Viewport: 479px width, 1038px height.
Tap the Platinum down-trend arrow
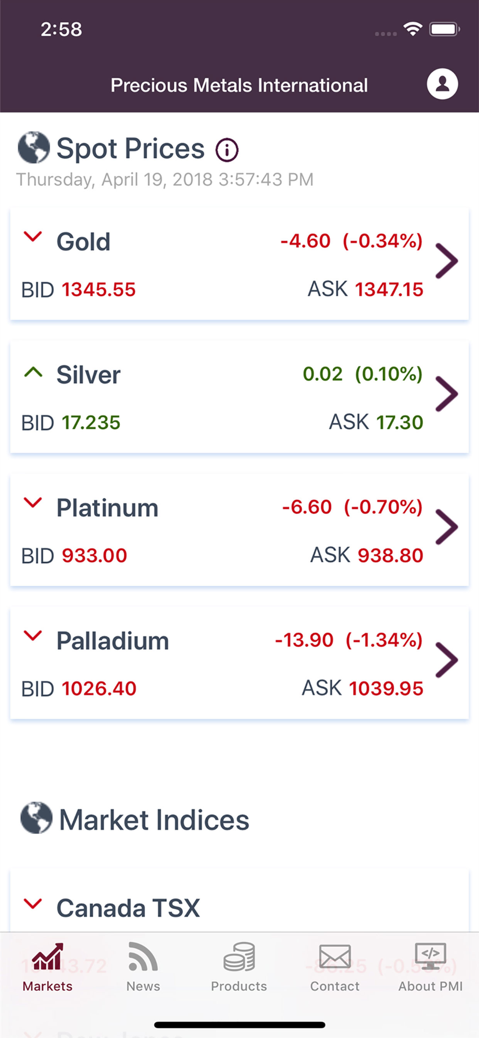click(x=33, y=502)
